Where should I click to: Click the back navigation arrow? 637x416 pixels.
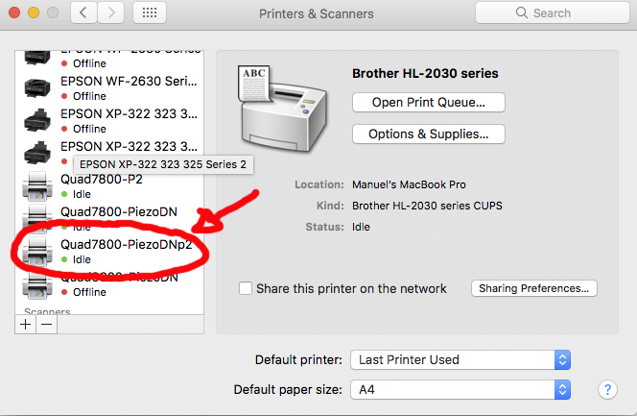tap(84, 13)
